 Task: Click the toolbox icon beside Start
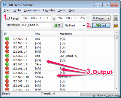116,26
